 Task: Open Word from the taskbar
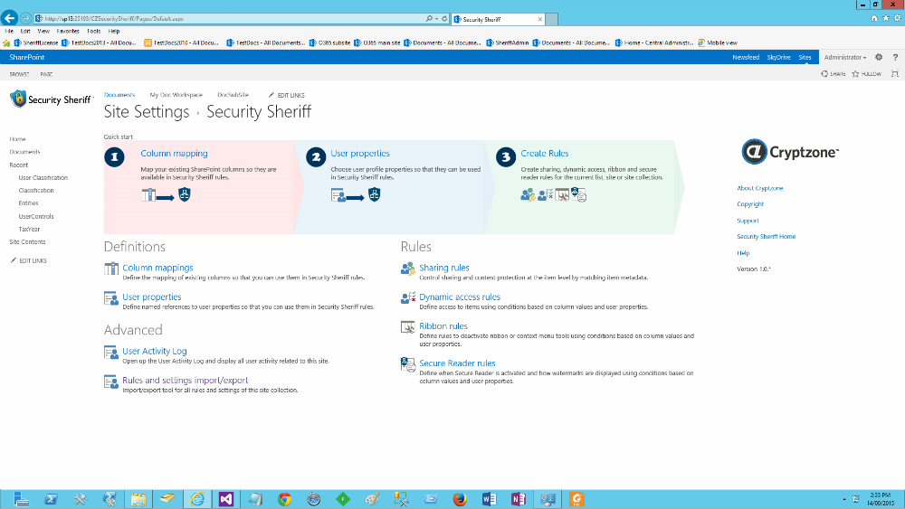[x=489, y=499]
